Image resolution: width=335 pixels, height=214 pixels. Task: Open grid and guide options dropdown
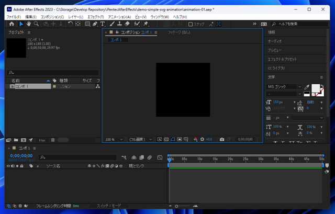[186, 140]
